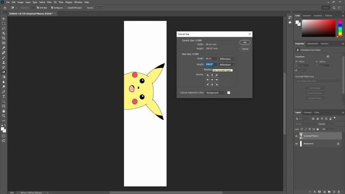This screenshot has height=194, width=345.
Task: Select the Gradient tool
Action: pyautogui.click(x=4, y=77)
